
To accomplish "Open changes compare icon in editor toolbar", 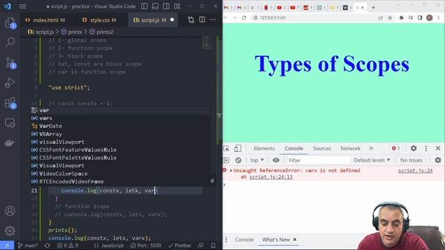I will click(191, 19).
